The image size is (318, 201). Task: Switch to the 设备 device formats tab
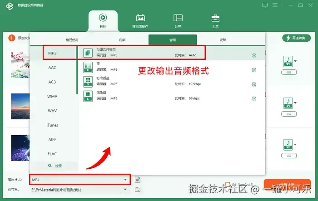point(223,40)
